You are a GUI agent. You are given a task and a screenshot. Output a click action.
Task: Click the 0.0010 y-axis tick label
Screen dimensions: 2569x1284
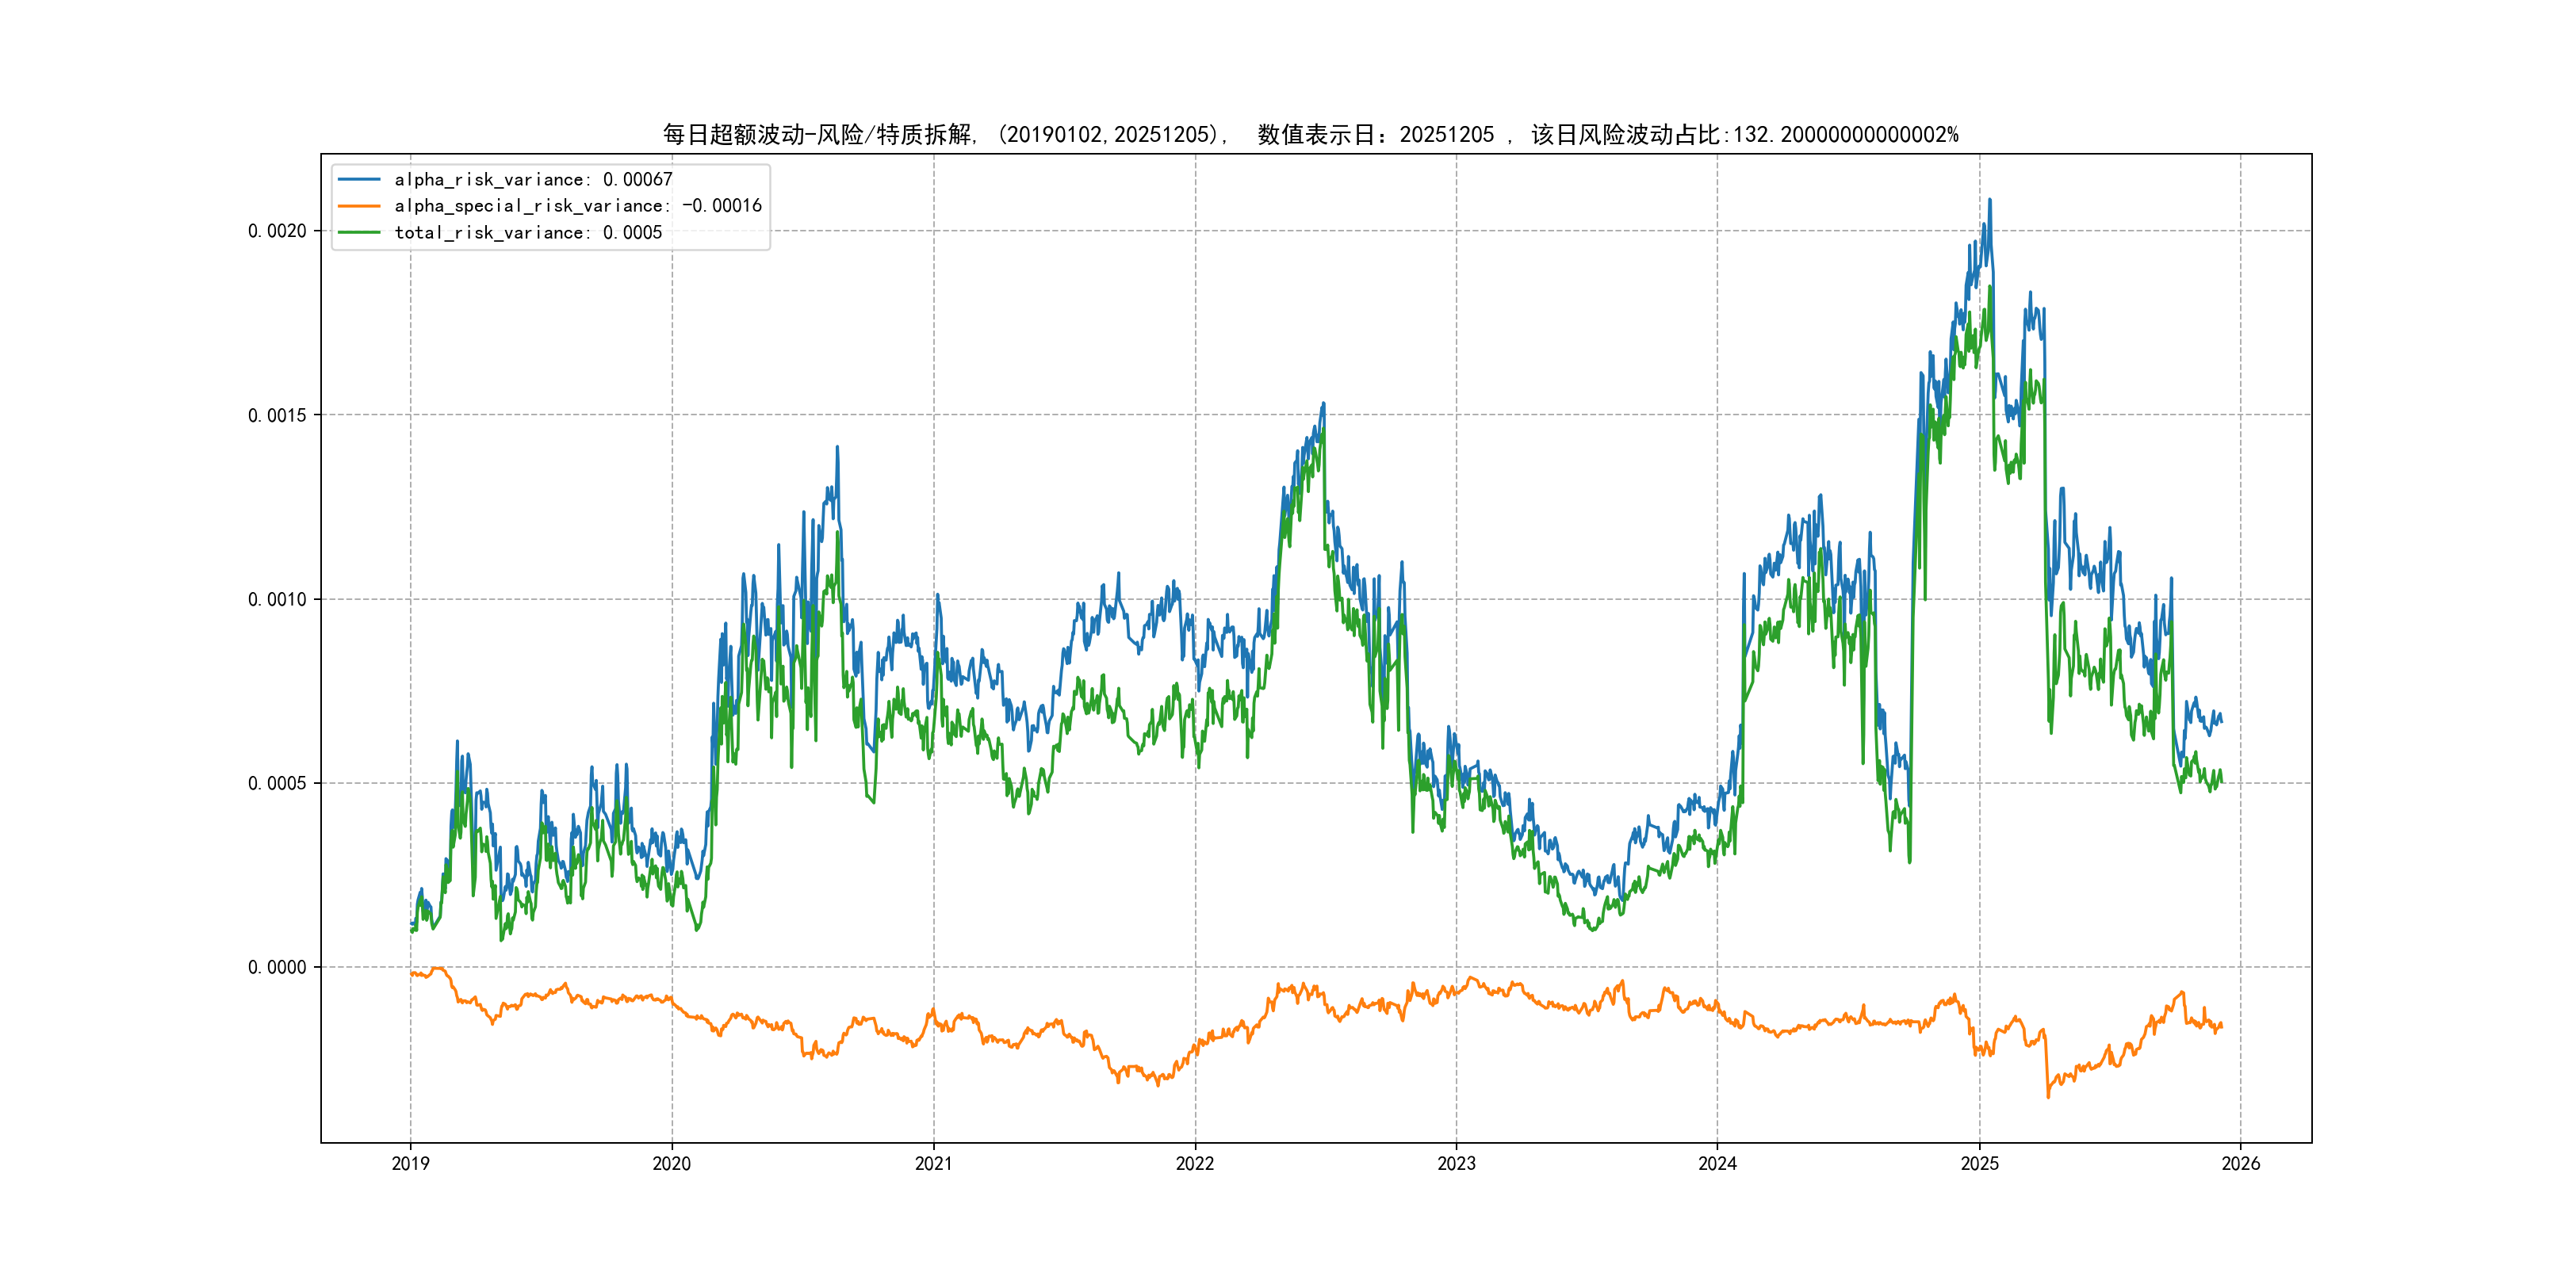click(x=278, y=599)
